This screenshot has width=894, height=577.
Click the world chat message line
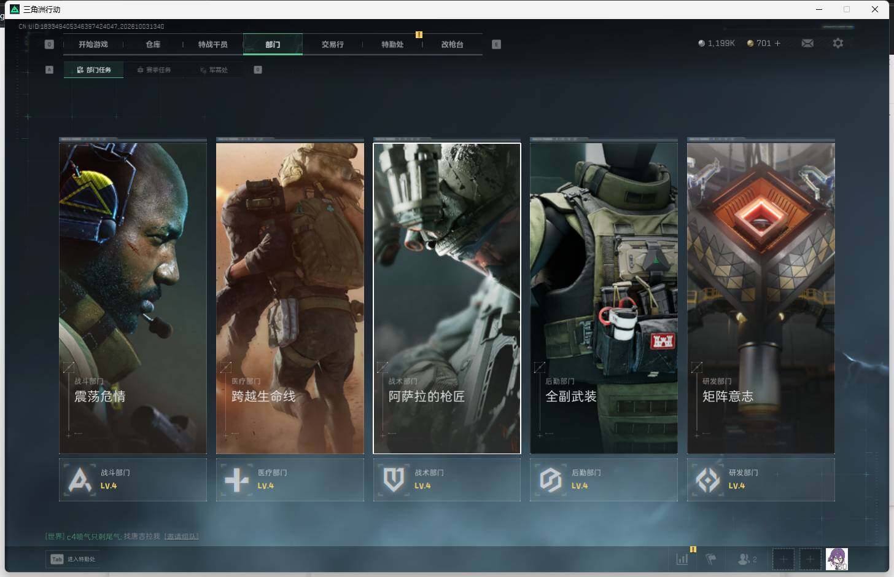click(x=122, y=536)
